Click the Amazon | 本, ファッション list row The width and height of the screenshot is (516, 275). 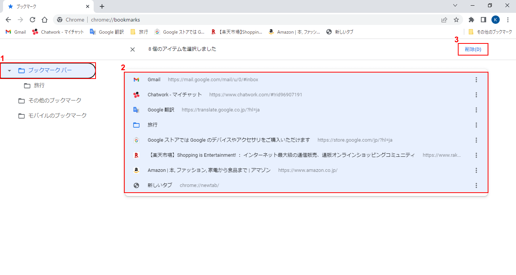click(x=306, y=170)
